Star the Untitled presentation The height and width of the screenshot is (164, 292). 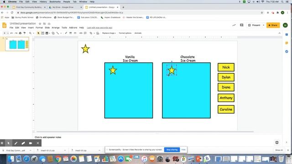(x=40, y=24)
